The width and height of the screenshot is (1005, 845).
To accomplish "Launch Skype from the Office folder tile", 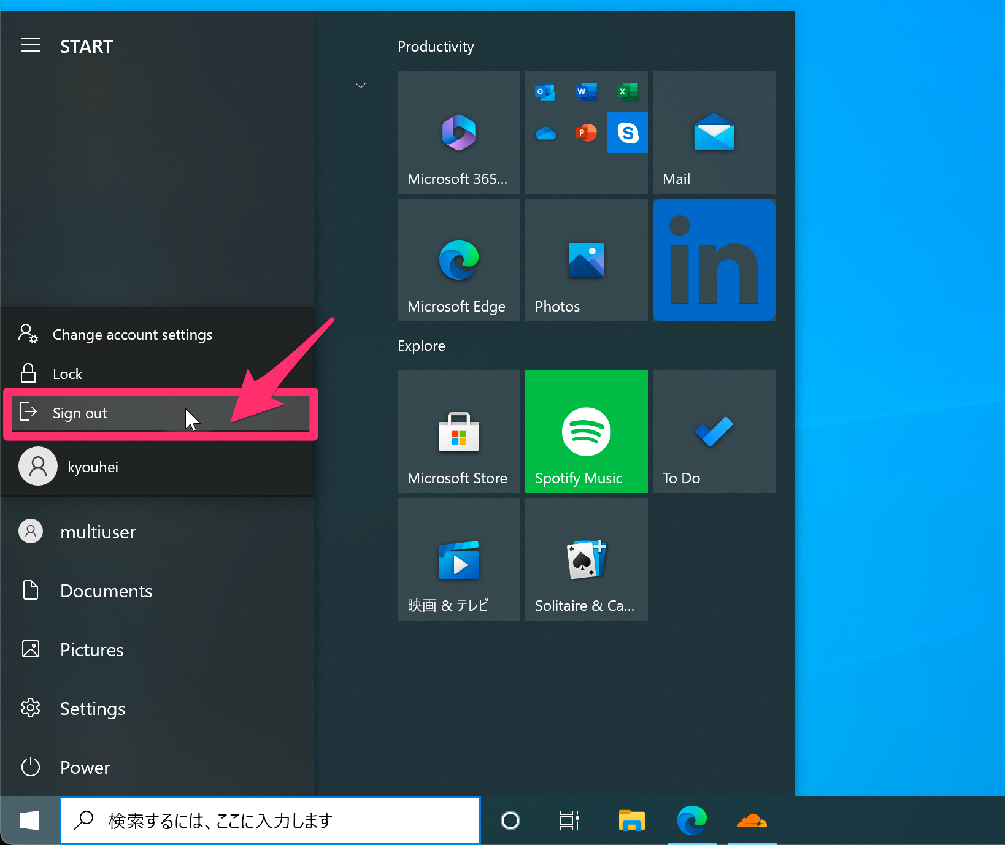I will pyautogui.click(x=628, y=132).
